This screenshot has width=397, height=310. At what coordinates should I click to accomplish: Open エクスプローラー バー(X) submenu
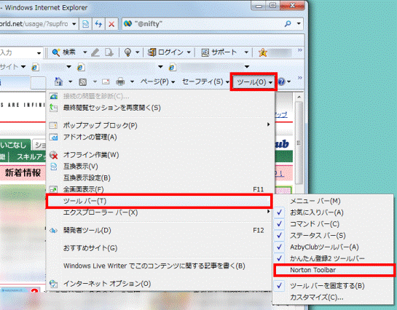(160, 212)
